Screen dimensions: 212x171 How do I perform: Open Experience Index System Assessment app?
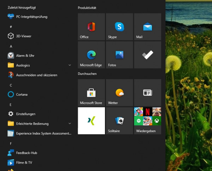(39, 134)
